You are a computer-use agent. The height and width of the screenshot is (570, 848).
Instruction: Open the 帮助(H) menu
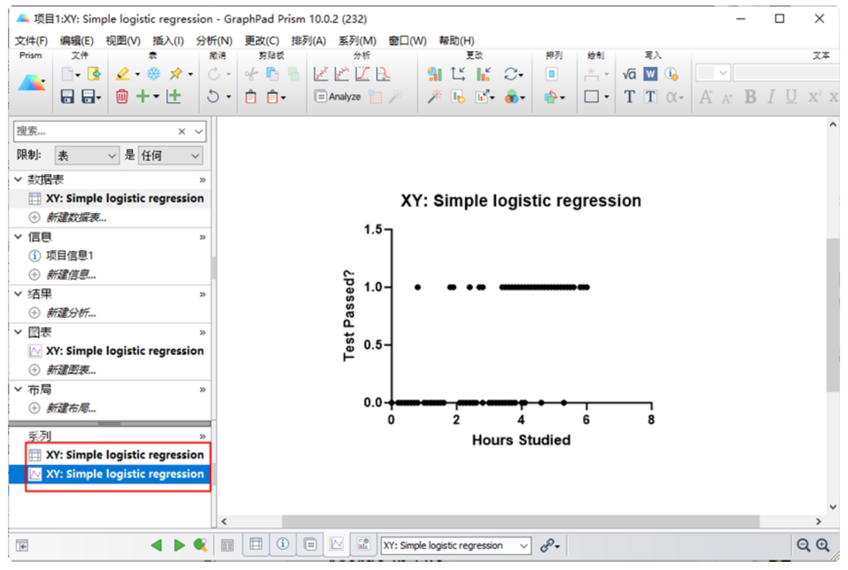(x=456, y=40)
